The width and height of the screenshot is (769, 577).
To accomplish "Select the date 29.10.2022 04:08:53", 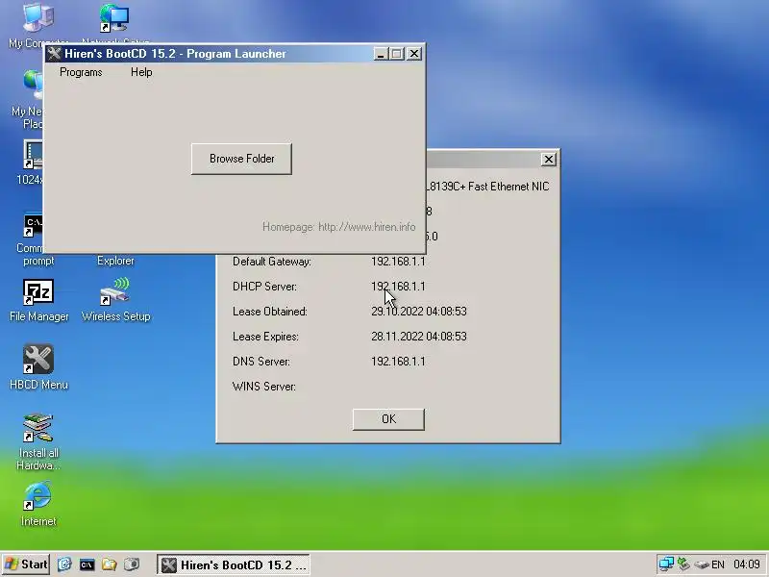I will 419,312.
